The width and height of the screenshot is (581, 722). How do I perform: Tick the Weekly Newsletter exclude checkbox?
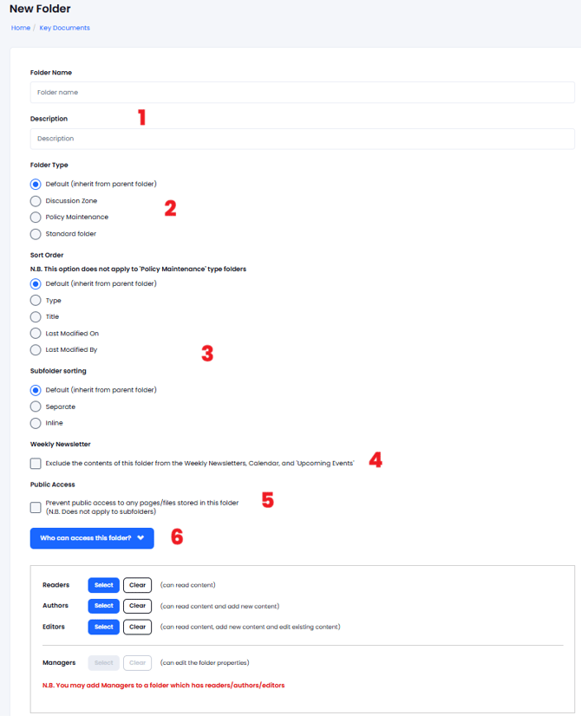point(36,463)
